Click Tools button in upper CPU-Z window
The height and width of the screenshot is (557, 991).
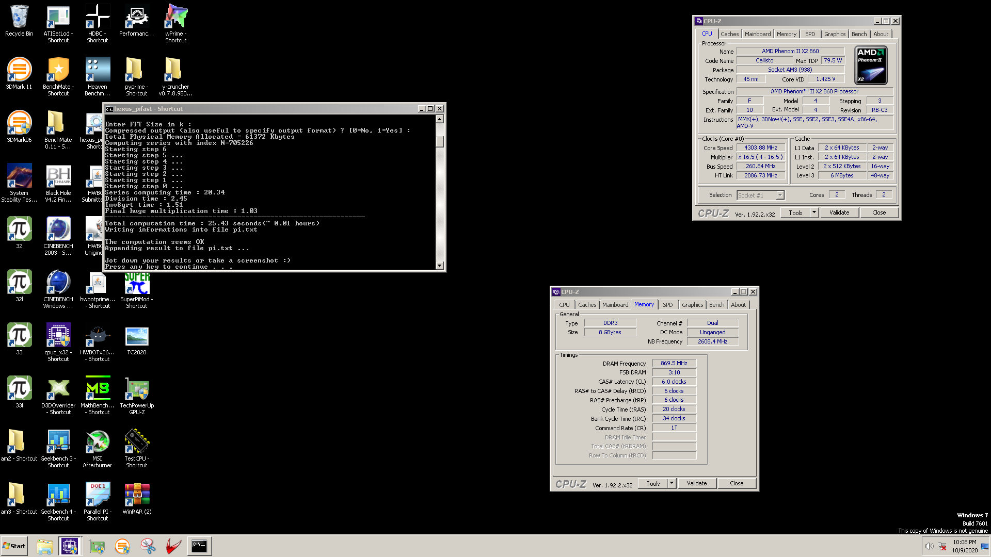tap(795, 212)
